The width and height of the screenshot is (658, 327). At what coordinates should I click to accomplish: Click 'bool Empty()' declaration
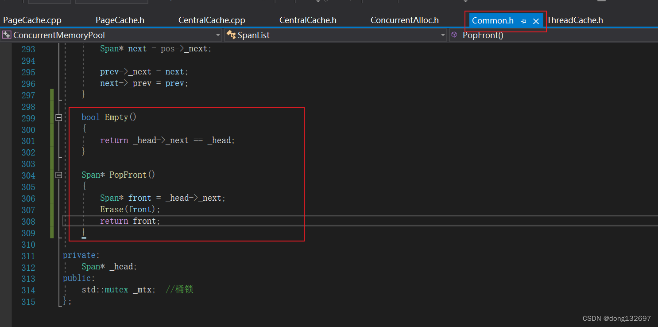[109, 117]
